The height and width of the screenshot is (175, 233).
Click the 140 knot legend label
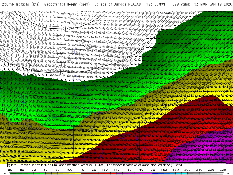point(116,170)
